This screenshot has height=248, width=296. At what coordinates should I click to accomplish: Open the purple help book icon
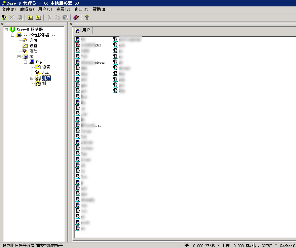76,17
